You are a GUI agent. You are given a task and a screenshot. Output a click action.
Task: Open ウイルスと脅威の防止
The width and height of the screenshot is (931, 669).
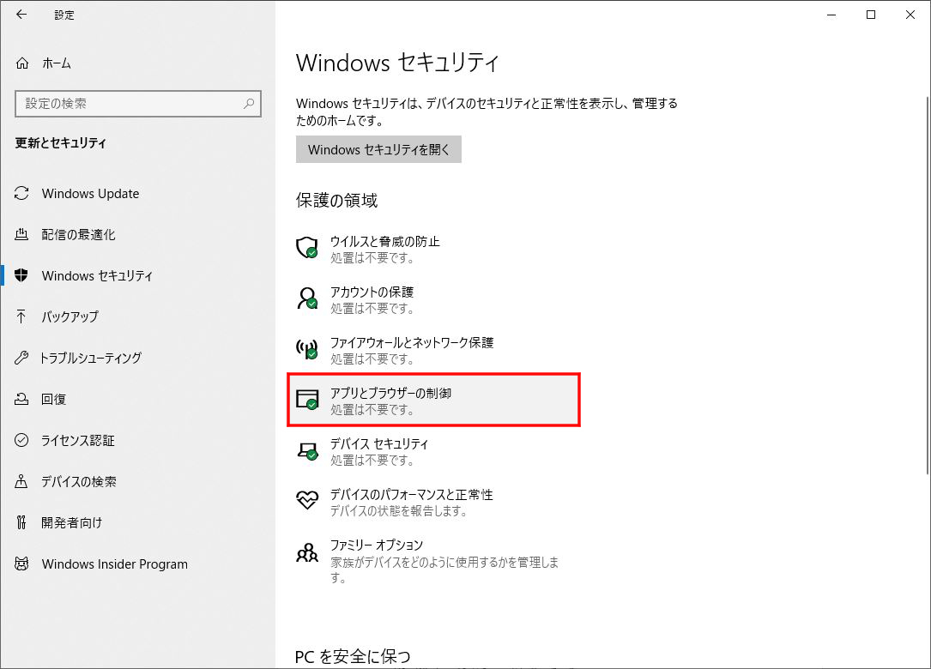[433, 250]
